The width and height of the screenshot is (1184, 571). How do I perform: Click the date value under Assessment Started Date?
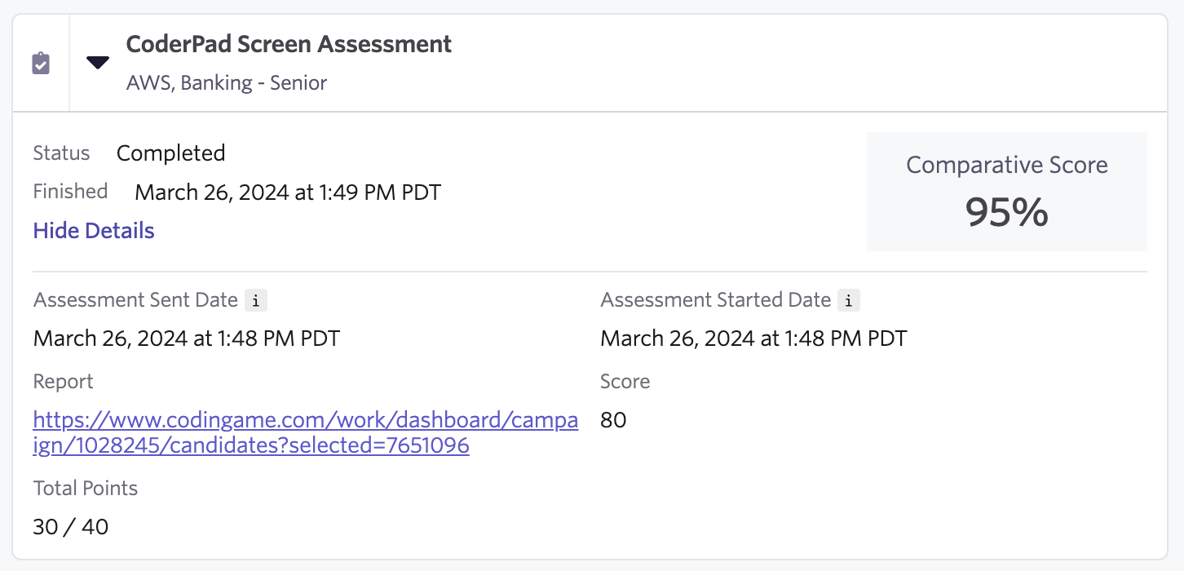coord(753,339)
